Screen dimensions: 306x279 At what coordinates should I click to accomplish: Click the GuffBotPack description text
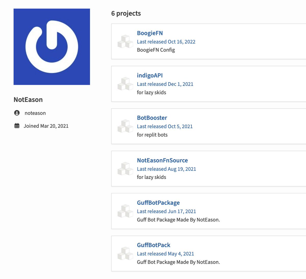pyautogui.click(x=178, y=262)
